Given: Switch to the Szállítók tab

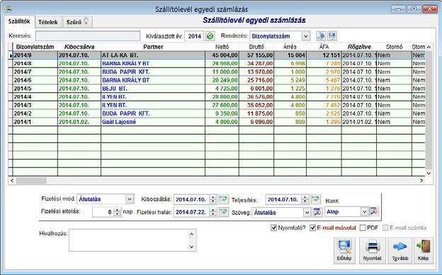Looking at the screenshot, I should 19,21.
